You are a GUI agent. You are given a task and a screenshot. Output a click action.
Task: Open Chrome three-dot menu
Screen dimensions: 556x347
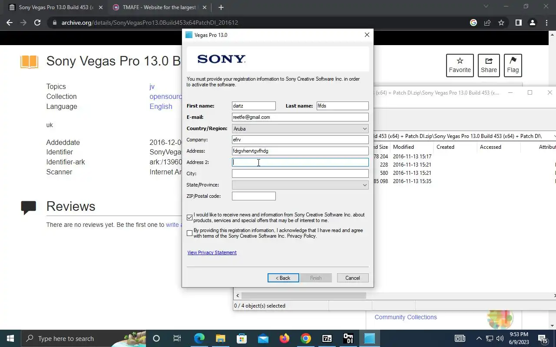tap(546, 23)
